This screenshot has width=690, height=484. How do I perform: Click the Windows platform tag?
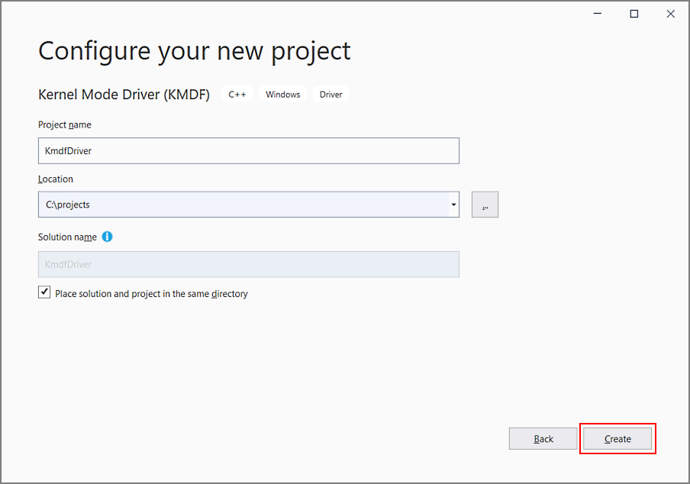click(x=282, y=94)
